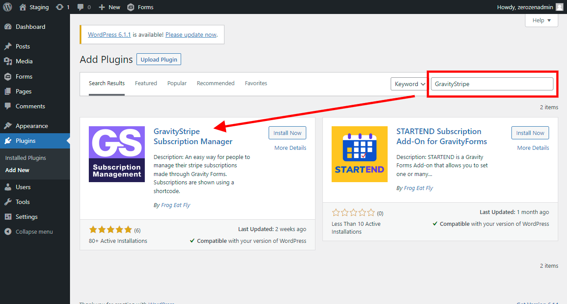This screenshot has width=567, height=304.
Task: Click the STARTEND empty star rating
Action: (x=353, y=213)
